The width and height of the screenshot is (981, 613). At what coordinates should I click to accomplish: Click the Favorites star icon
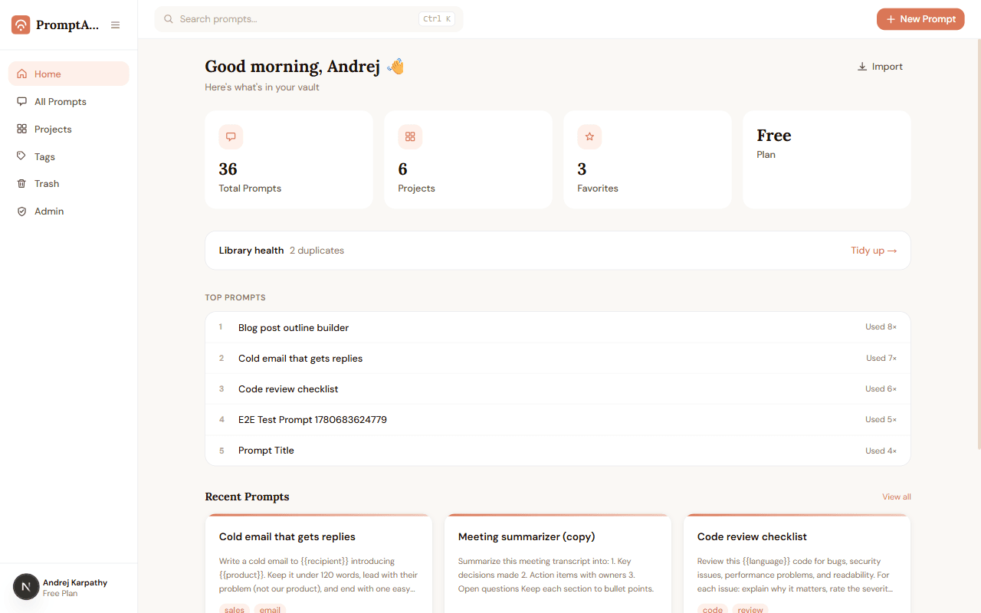pos(589,137)
